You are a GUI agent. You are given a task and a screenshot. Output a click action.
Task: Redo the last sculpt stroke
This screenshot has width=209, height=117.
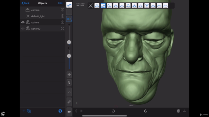click(146, 111)
